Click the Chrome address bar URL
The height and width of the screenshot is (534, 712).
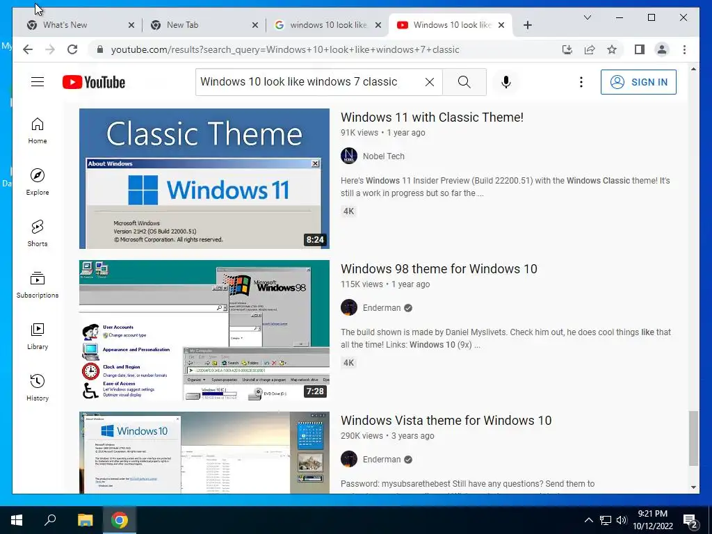285,49
